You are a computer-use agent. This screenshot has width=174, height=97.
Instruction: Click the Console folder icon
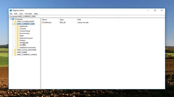coord(18,29)
